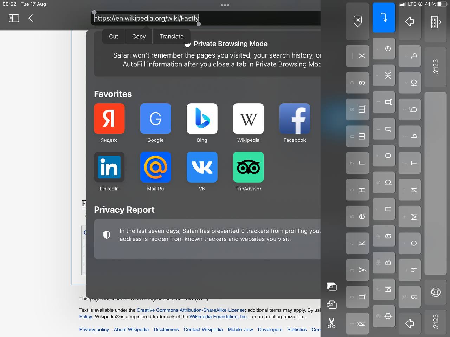Screen dimensions: 450x337
Task: Open the Facebook favorite
Action: (x=295, y=123)
